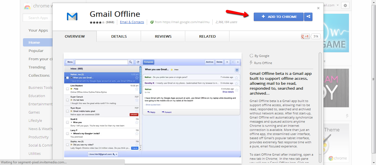
Task: Open the Education category
Action: click(x=37, y=96)
